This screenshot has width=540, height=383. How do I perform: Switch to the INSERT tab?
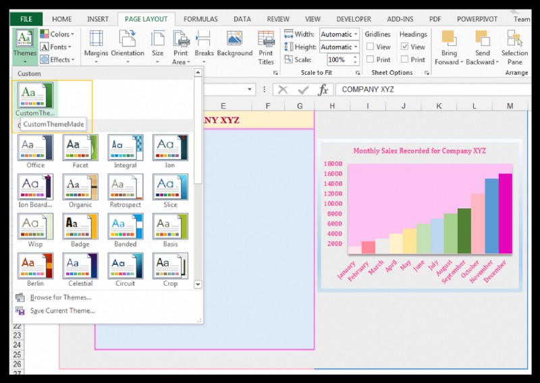coord(98,19)
